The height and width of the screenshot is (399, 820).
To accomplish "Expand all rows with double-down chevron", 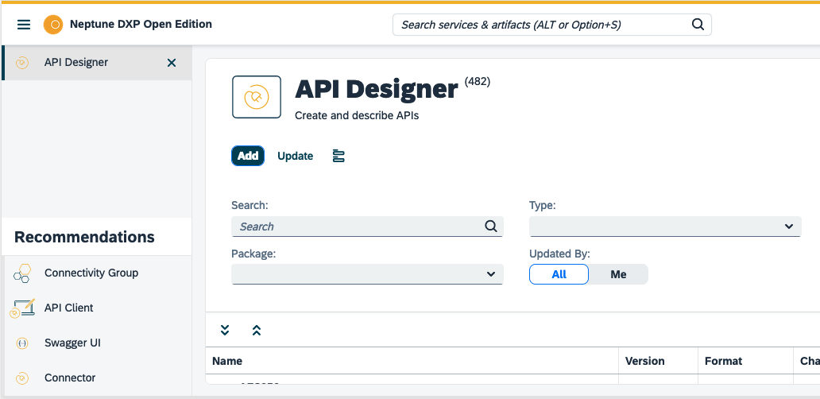I will pyautogui.click(x=225, y=330).
